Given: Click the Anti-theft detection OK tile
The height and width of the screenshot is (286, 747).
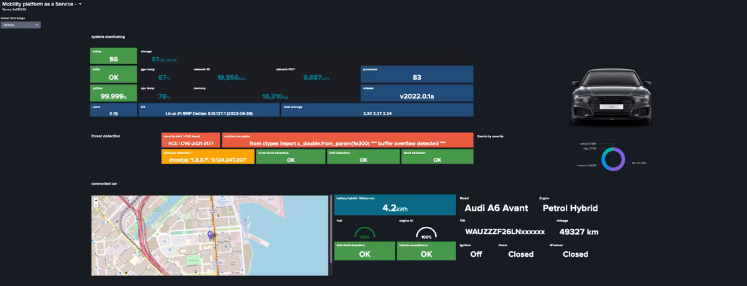Looking at the screenshot, I should [x=365, y=251].
